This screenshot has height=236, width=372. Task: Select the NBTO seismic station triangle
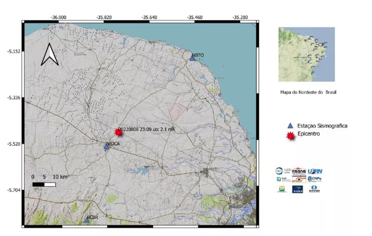click(x=192, y=58)
